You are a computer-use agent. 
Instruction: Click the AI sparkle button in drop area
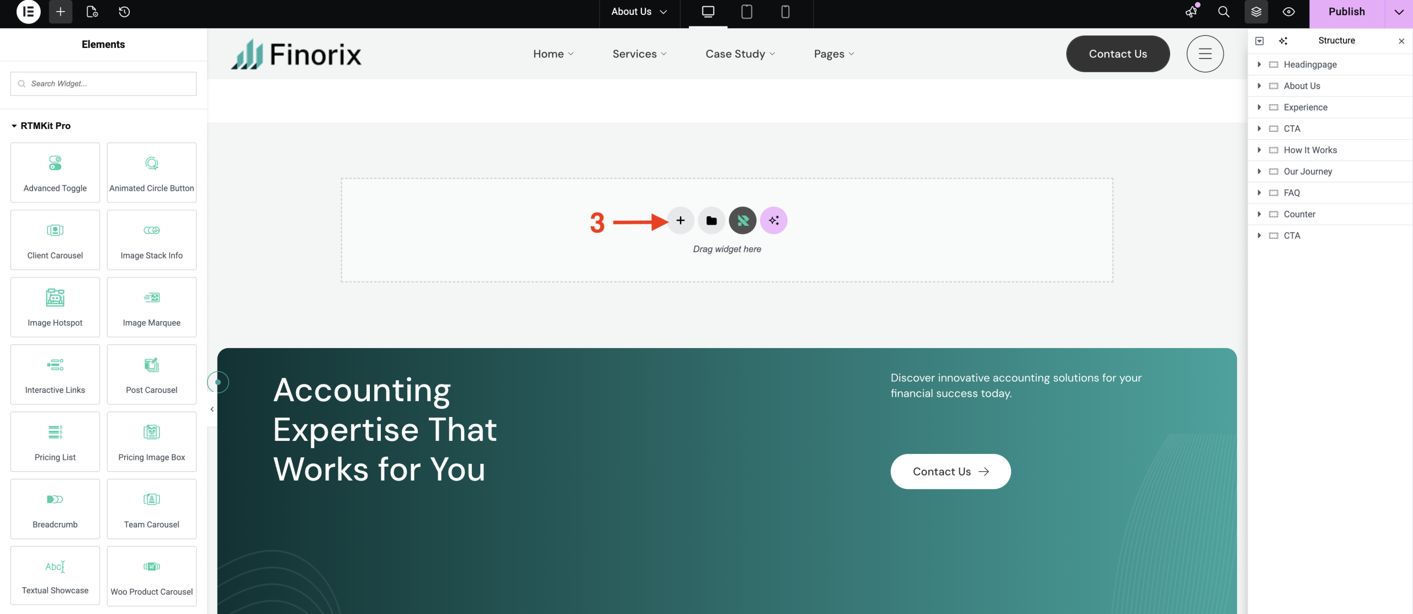pos(773,221)
